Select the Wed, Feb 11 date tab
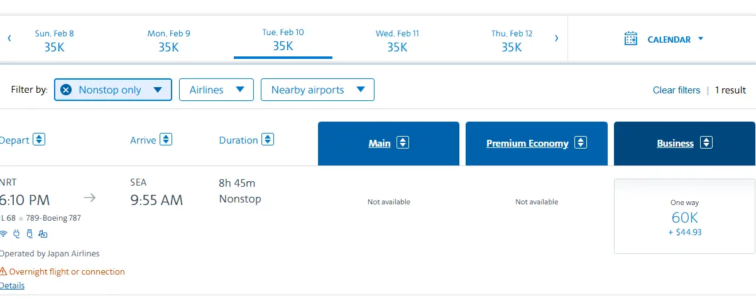The height and width of the screenshot is (299, 756). click(x=397, y=40)
